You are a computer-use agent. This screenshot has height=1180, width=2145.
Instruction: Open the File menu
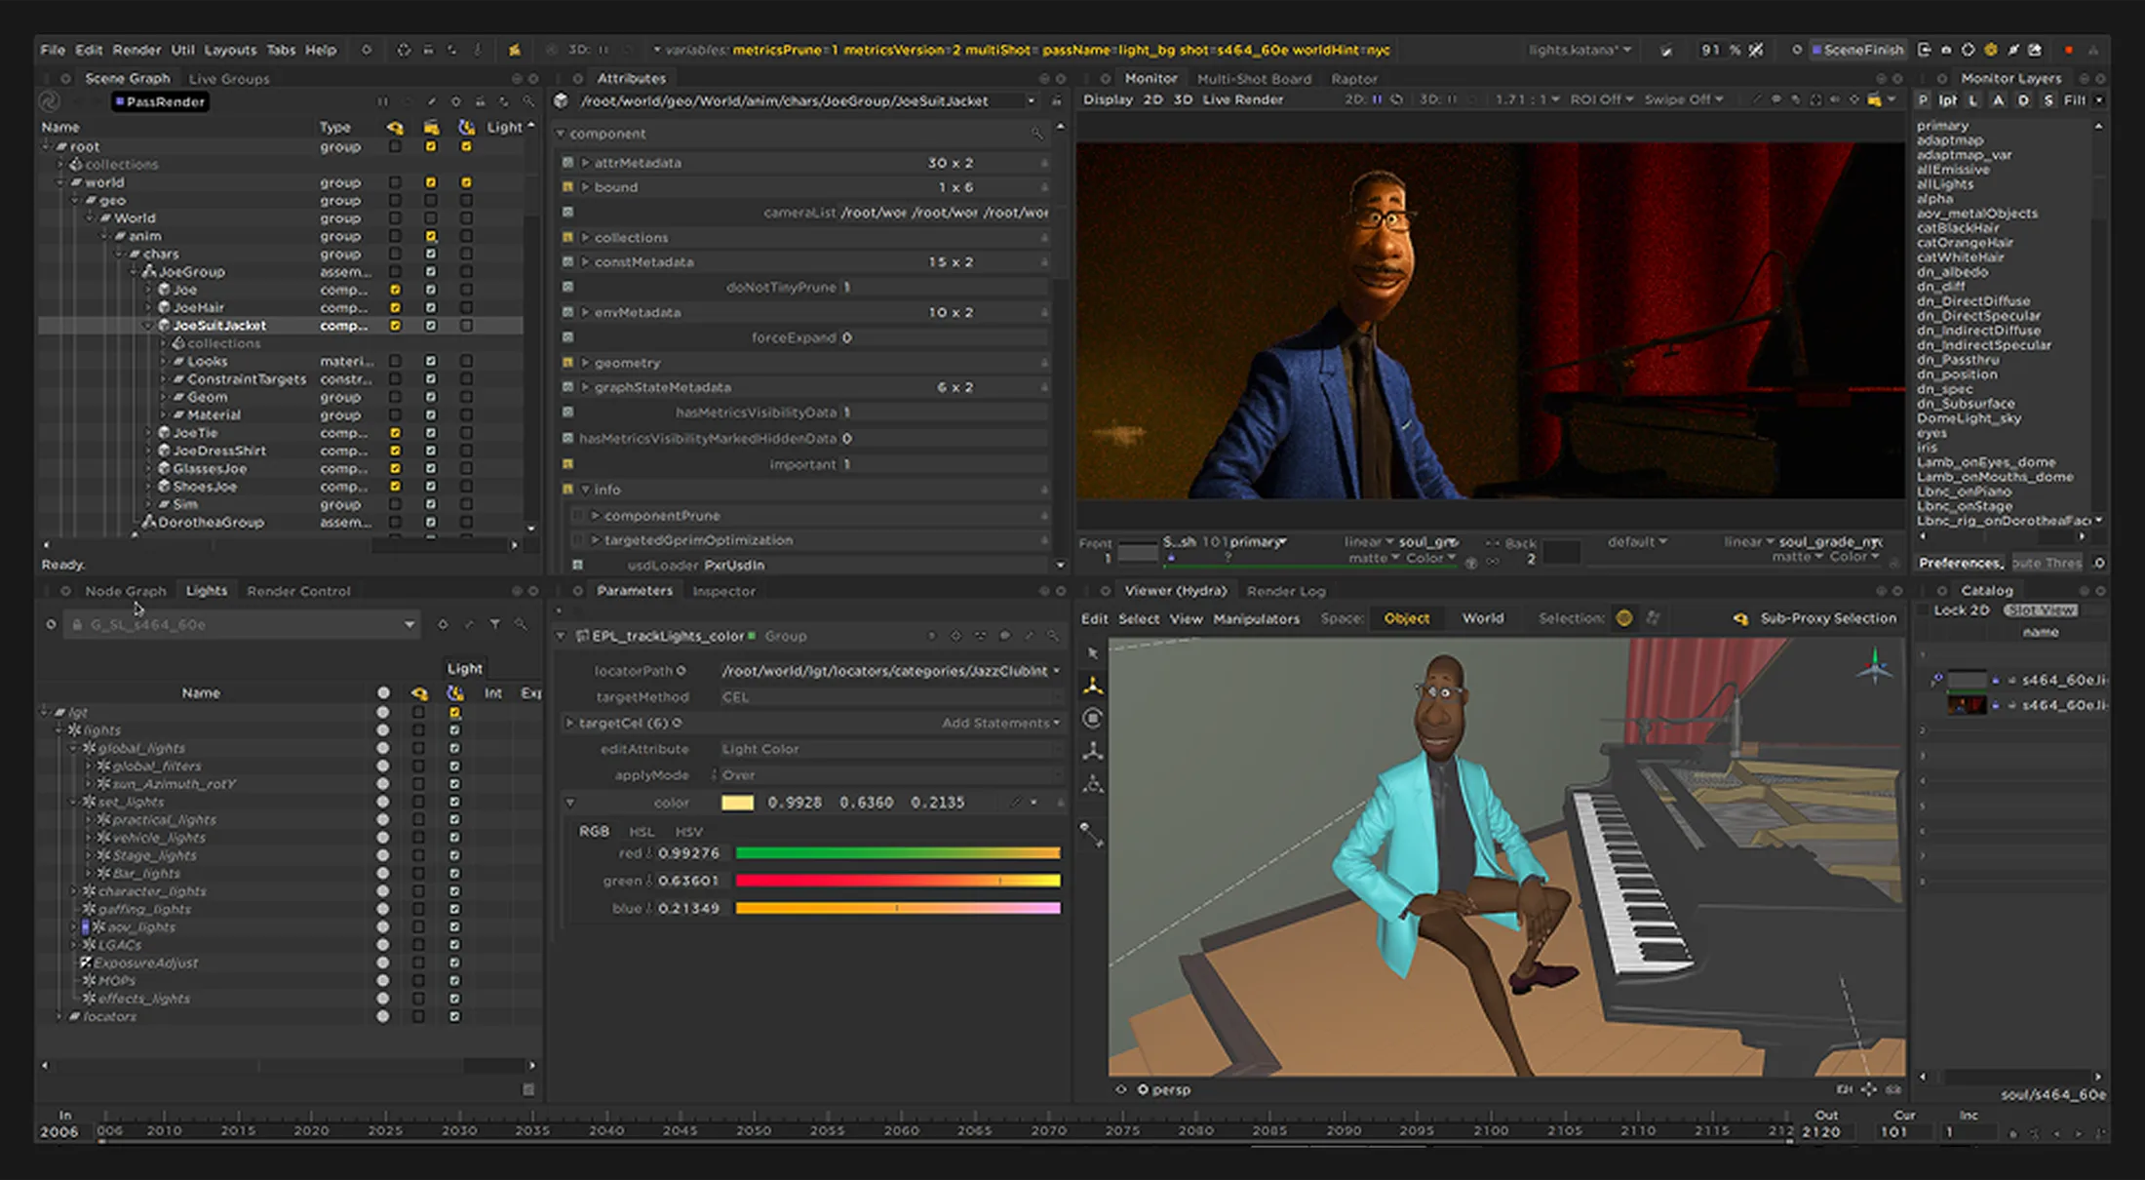pos(53,50)
